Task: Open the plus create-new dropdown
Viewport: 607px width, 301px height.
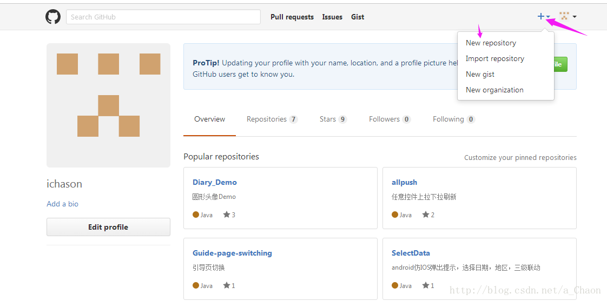Action: click(x=543, y=17)
